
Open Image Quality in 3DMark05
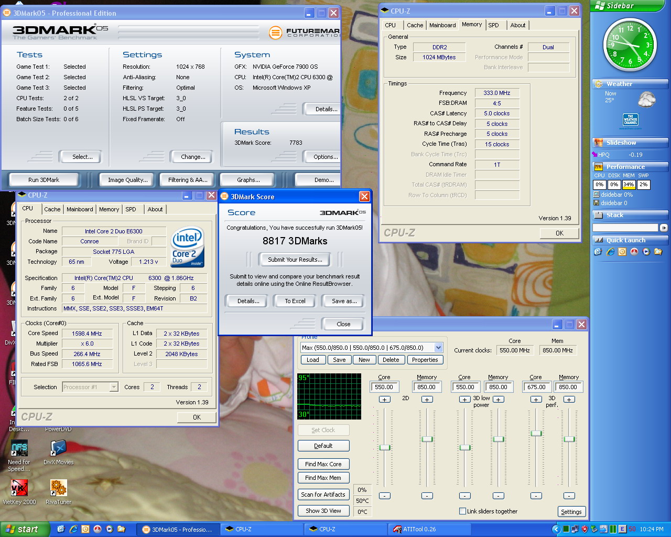(x=127, y=180)
